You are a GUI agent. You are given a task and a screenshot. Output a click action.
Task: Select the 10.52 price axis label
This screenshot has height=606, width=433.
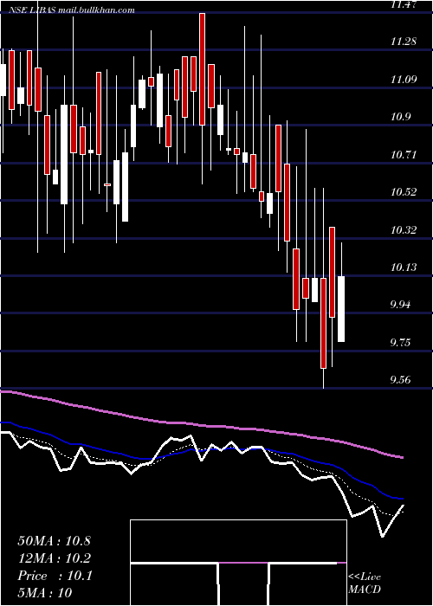404,192
